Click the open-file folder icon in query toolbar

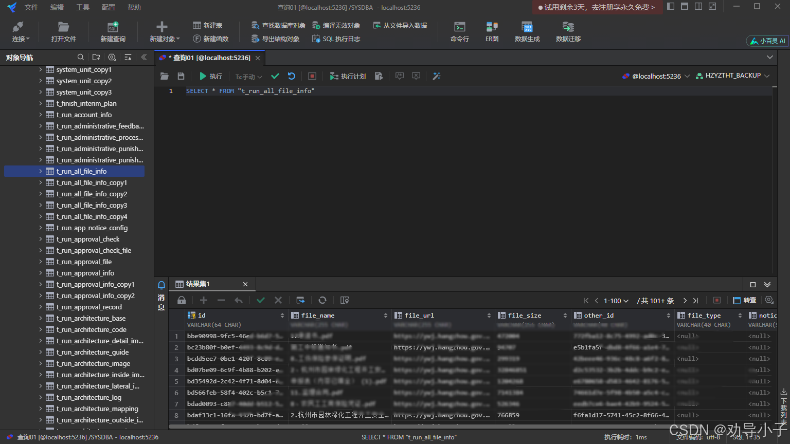[165, 76]
